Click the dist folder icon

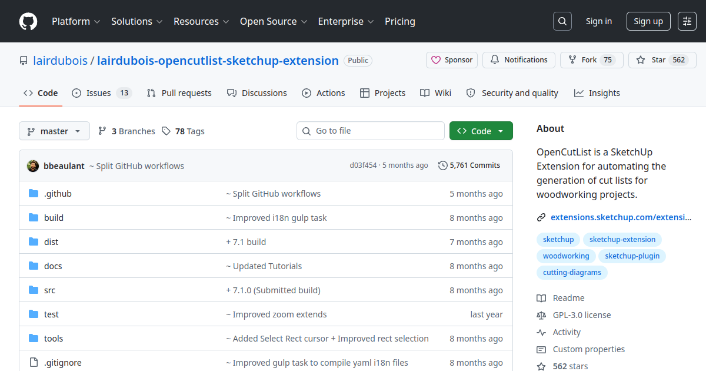click(x=34, y=242)
